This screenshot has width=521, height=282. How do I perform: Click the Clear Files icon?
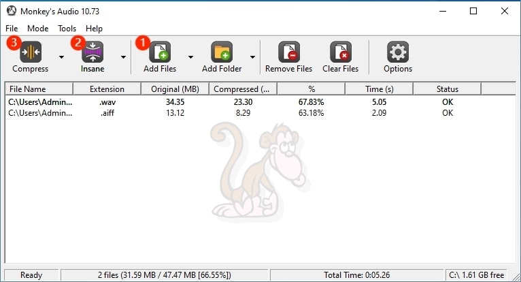[341, 52]
